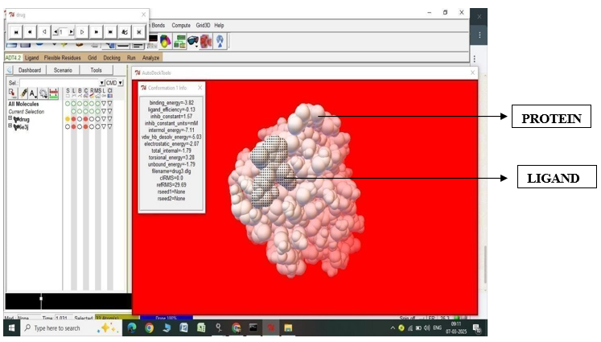Toggle the L circle for 6e3j molecule
This screenshot has width=601, height=342.
click(x=75, y=126)
